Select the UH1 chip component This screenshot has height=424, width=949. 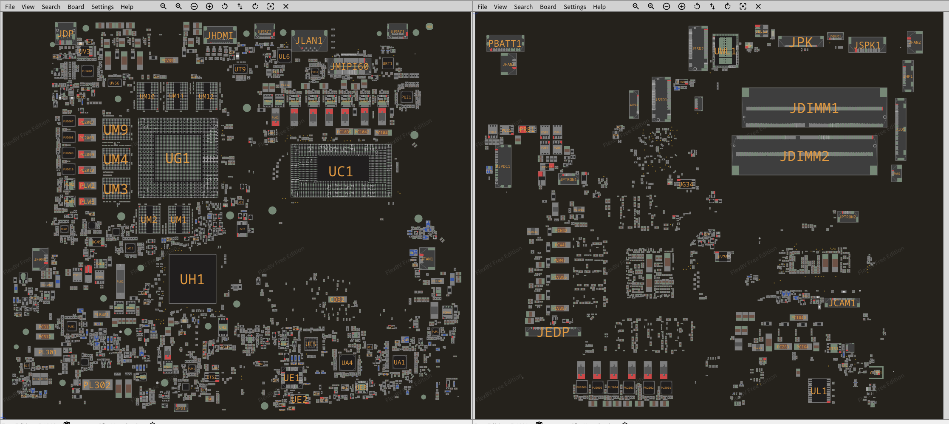[x=192, y=279]
